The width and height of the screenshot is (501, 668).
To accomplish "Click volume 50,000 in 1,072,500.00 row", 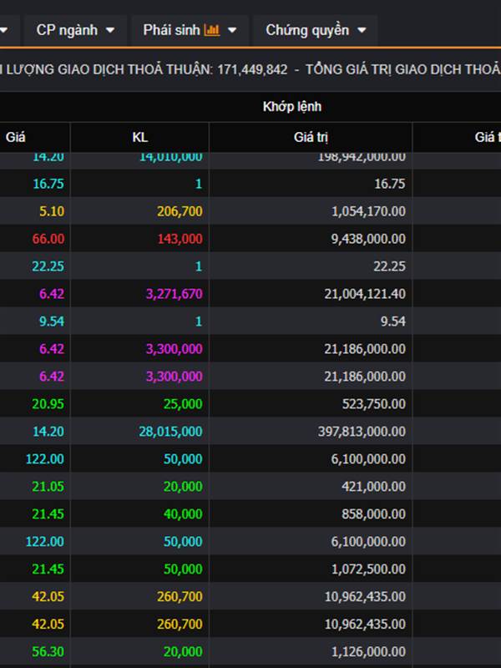I will coord(183,569).
